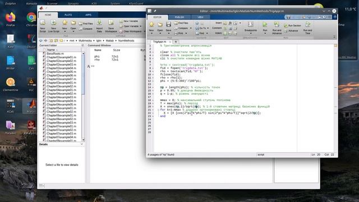Open the Breakpoints menu in Editor
This screenshot has height=202, width=359.
pyautogui.click(x=251, y=28)
